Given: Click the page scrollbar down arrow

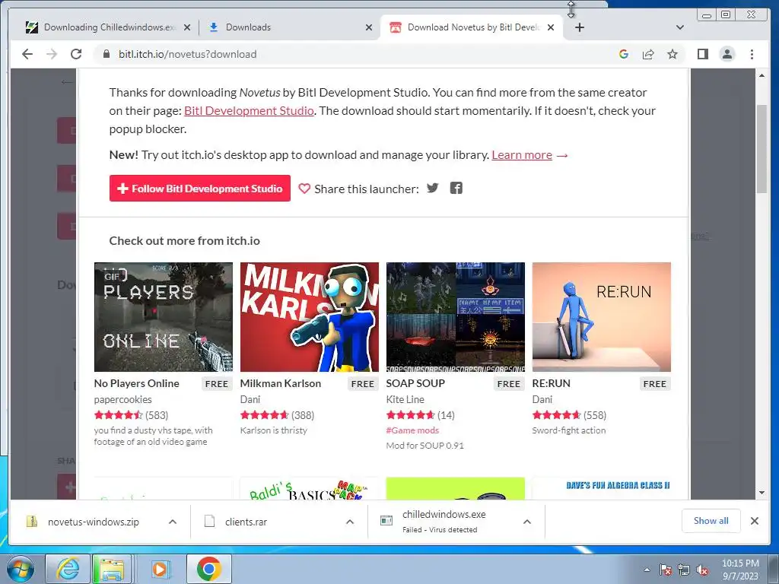Looking at the screenshot, I should [762, 493].
